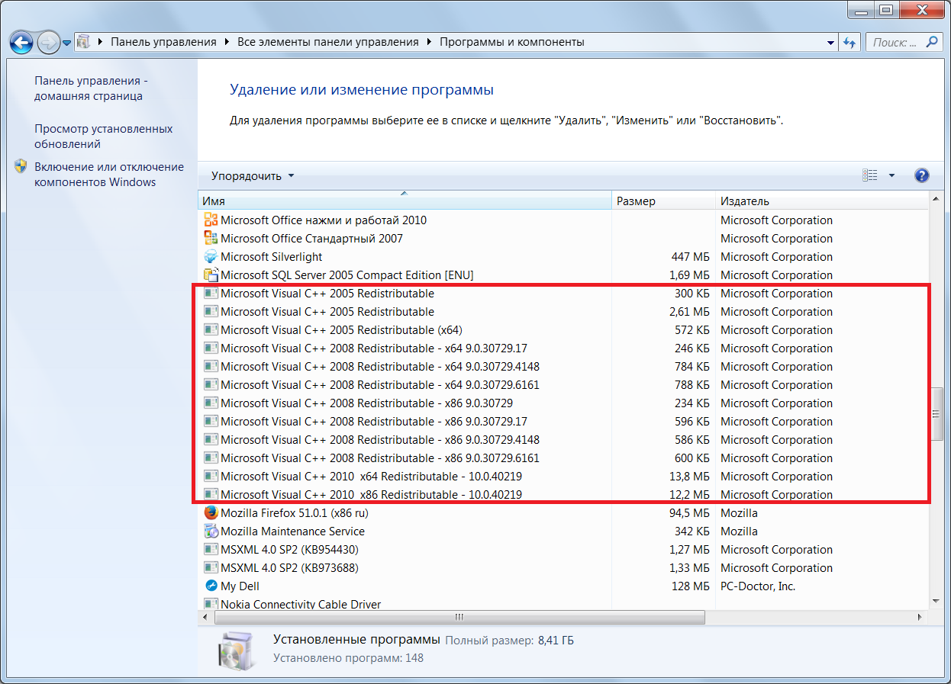Click the Help question mark icon
This screenshot has width=951, height=684.
tap(921, 176)
